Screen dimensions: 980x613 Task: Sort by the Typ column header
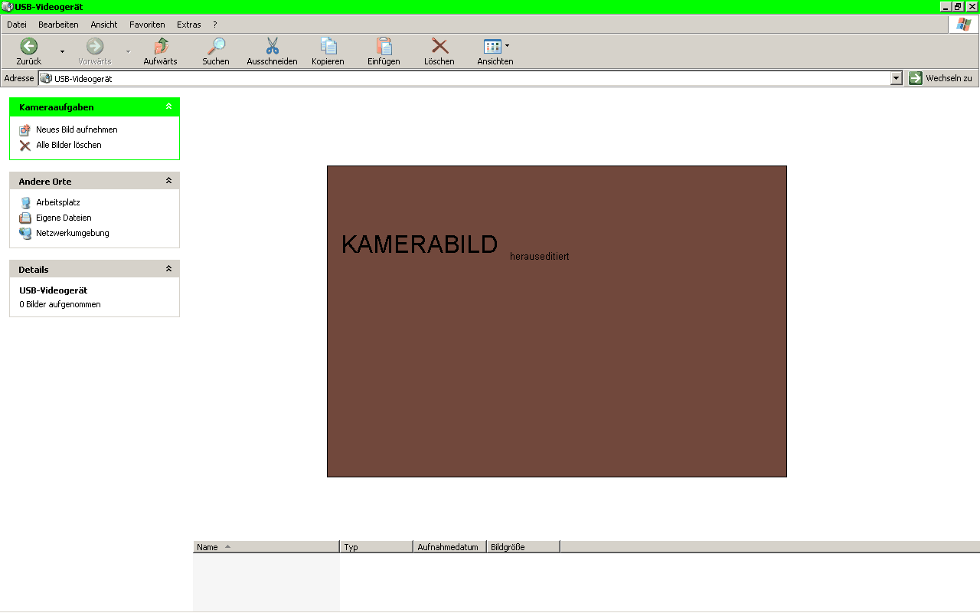click(x=377, y=547)
